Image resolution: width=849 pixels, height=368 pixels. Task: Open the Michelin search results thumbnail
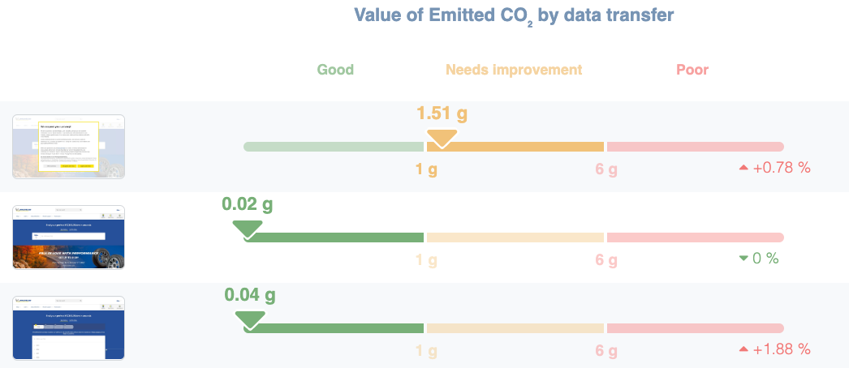pos(69,327)
